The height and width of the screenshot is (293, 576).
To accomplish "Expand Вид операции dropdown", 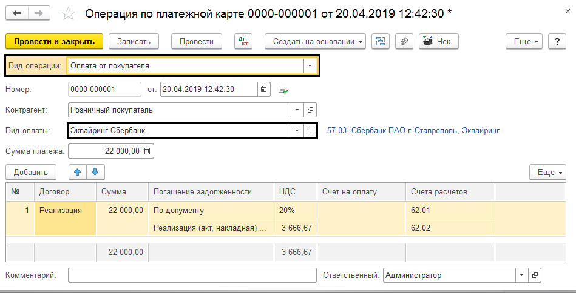I will click(x=310, y=65).
